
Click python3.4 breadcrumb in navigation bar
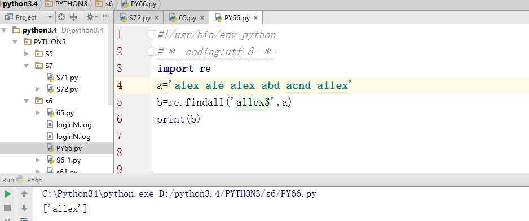click(20, 4)
